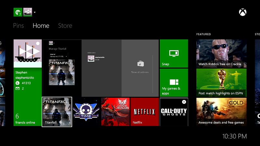Open the Snap tile
The height and width of the screenshot is (146, 260).
click(x=174, y=54)
